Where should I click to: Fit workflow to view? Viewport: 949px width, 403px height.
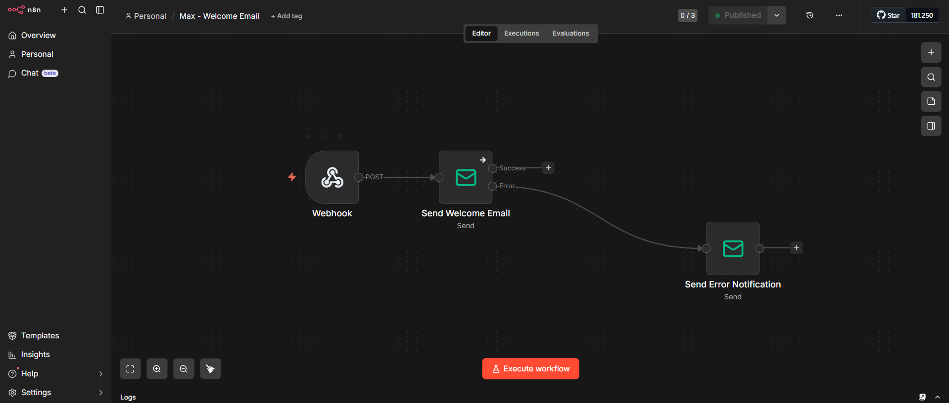coord(130,369)
